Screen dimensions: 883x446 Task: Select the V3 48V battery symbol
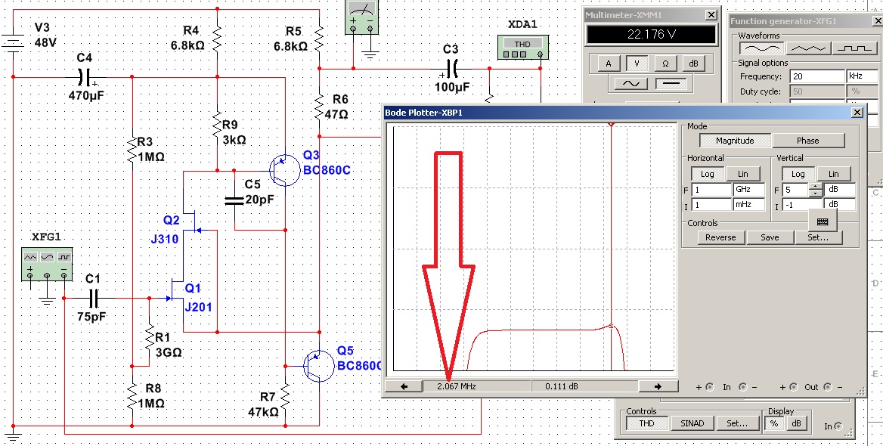pyautogui.click(x=12, y=43)
